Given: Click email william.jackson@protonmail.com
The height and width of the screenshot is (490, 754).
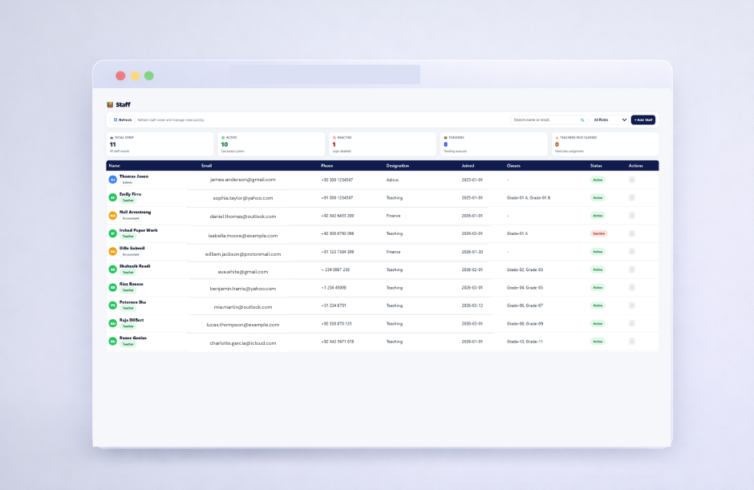Looking at the screenshot, I should click(x=243, y=254).
